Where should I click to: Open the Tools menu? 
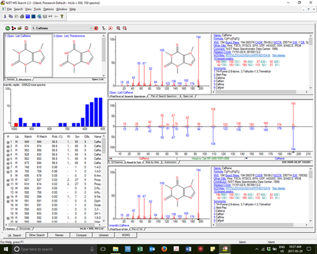pyautogui.click(x=37, y=9)
